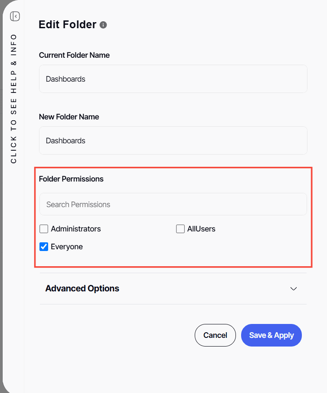Cancel the folder edit
327x393 pixels.
pos(215,335)
